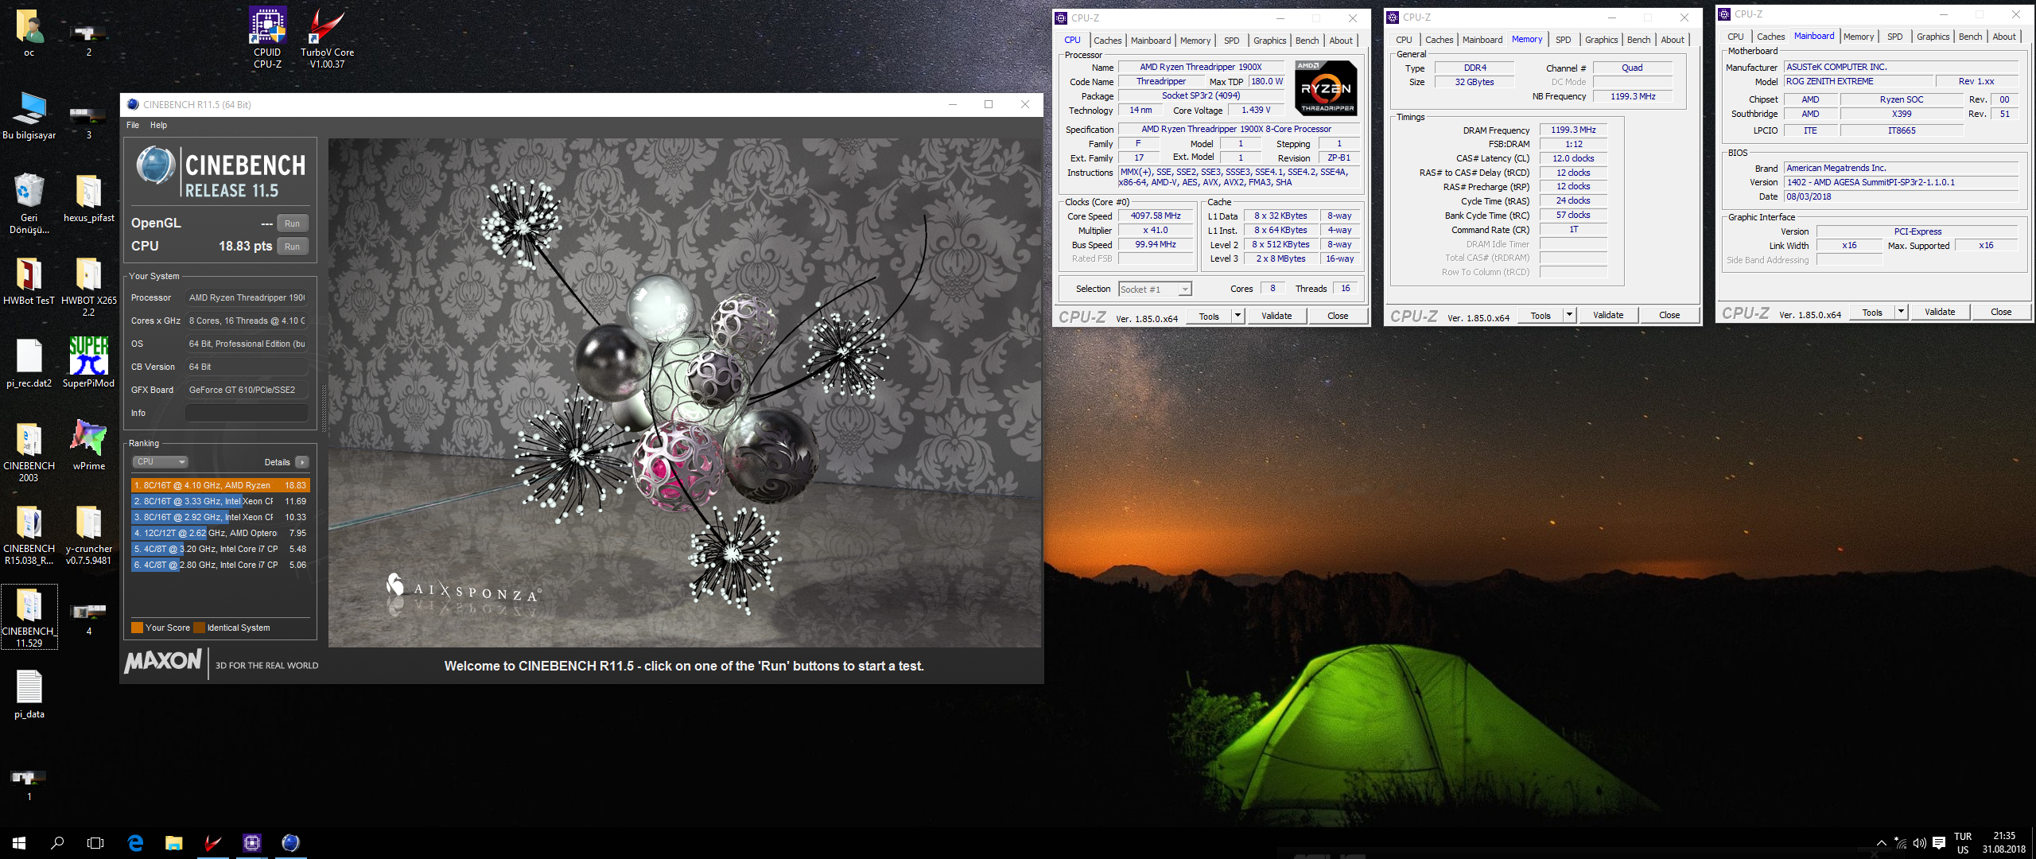This screenshot has width=2036, height=859.
Task: Show hidden system tray icons chevron
Action: click(1881, 843)
